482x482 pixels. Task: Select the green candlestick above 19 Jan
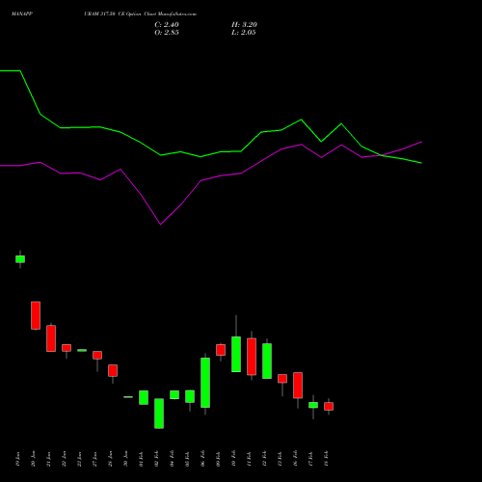(20, 259)
